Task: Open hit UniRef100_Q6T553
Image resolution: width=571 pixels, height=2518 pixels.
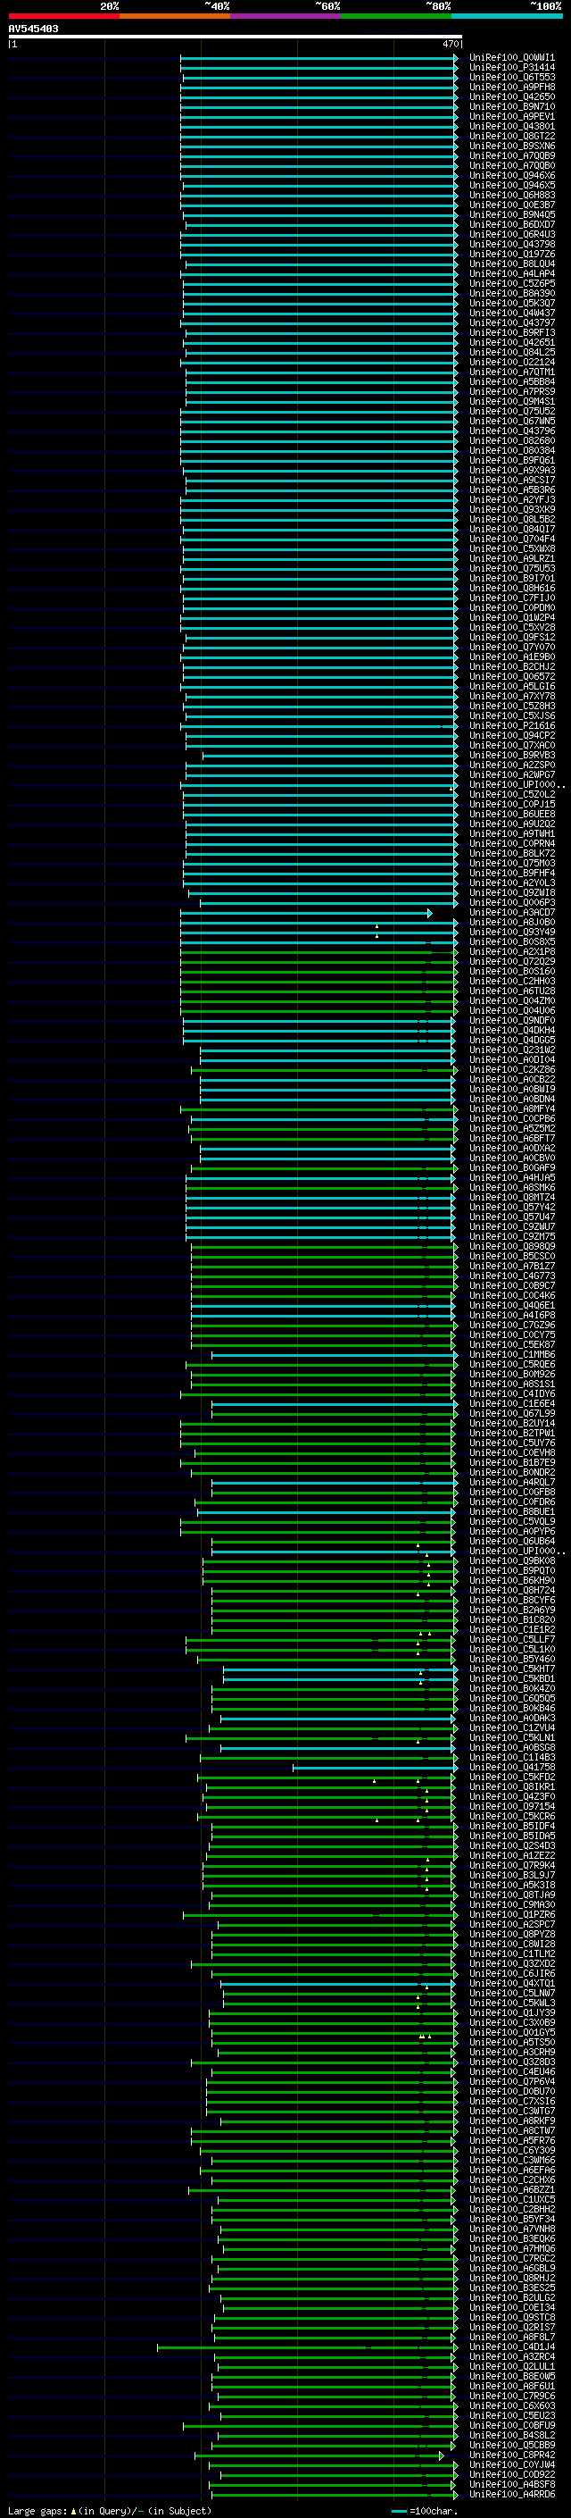Action: point(511,77)
